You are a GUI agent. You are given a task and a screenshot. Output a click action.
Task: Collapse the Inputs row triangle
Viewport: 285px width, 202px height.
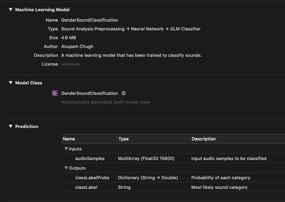point(66,149)
